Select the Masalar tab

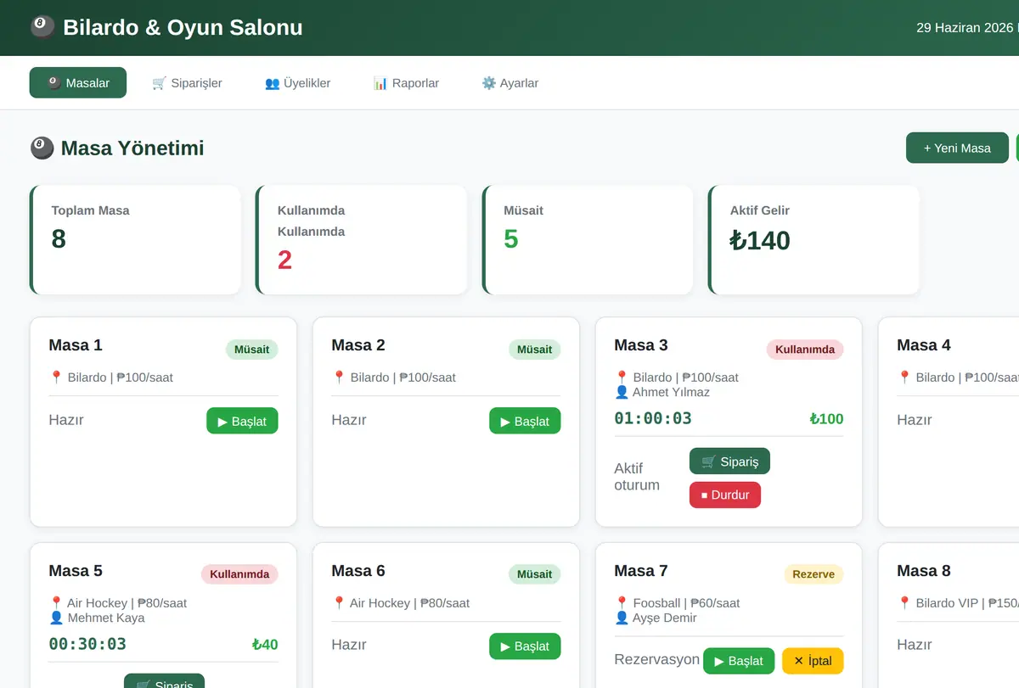coord(78,83)
